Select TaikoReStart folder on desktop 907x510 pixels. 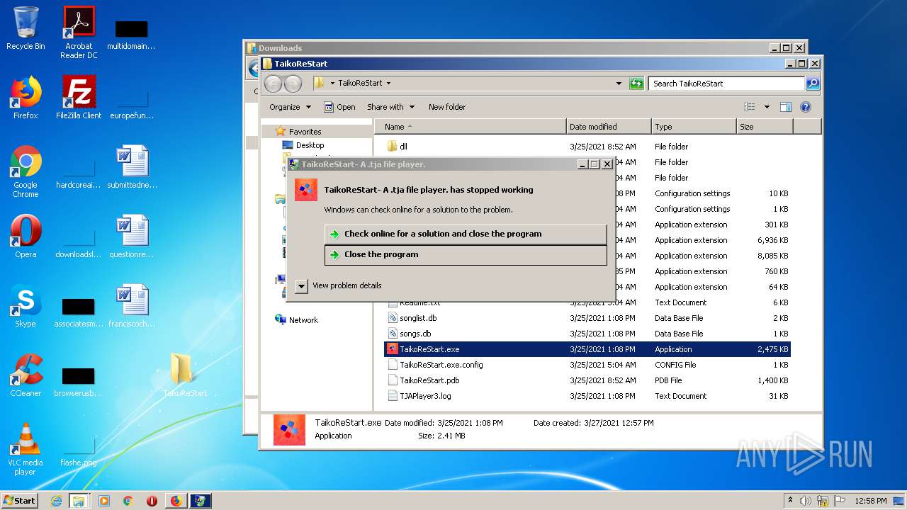(184, 375)
